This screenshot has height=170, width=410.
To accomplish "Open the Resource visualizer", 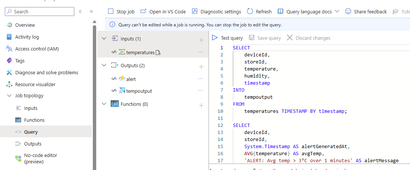I will coord(35,85).
